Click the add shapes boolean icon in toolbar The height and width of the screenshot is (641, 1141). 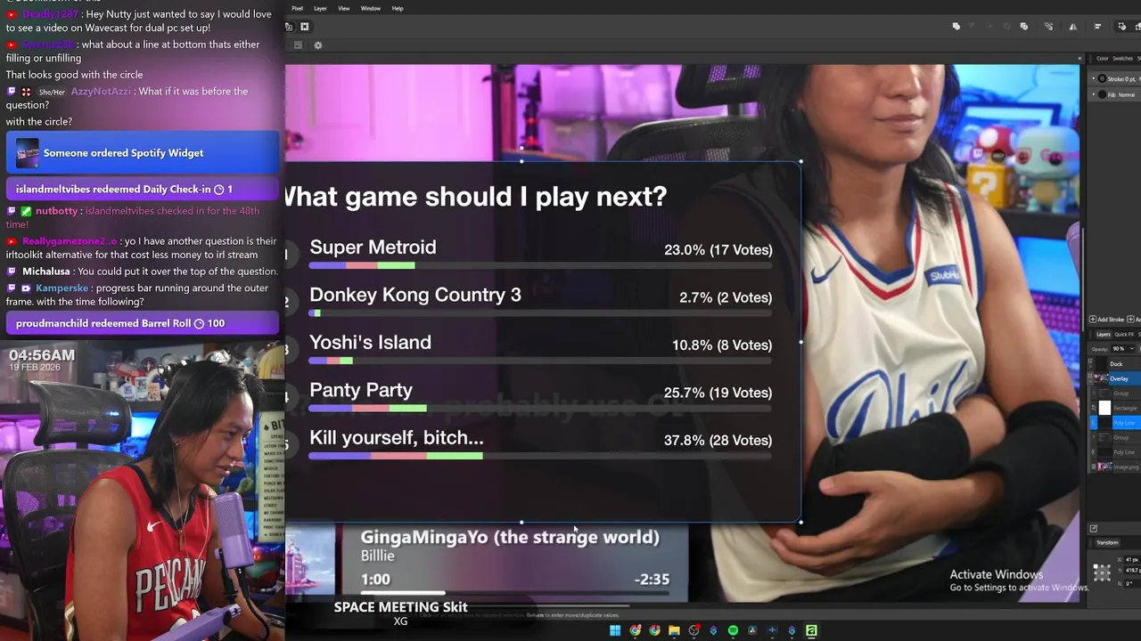[956, 26]
